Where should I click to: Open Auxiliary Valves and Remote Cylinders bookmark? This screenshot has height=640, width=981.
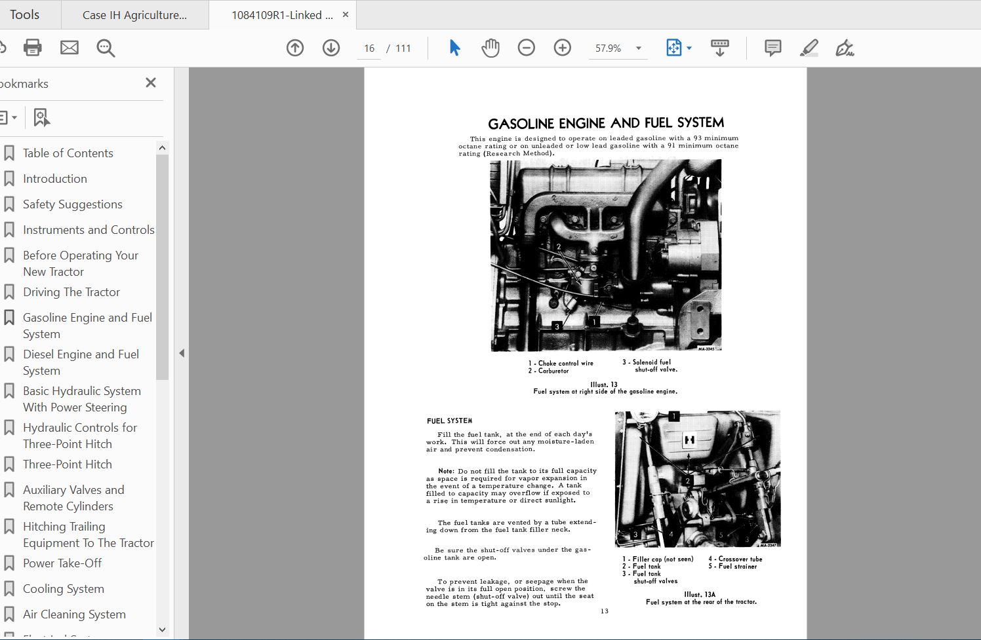pos(73,498)
